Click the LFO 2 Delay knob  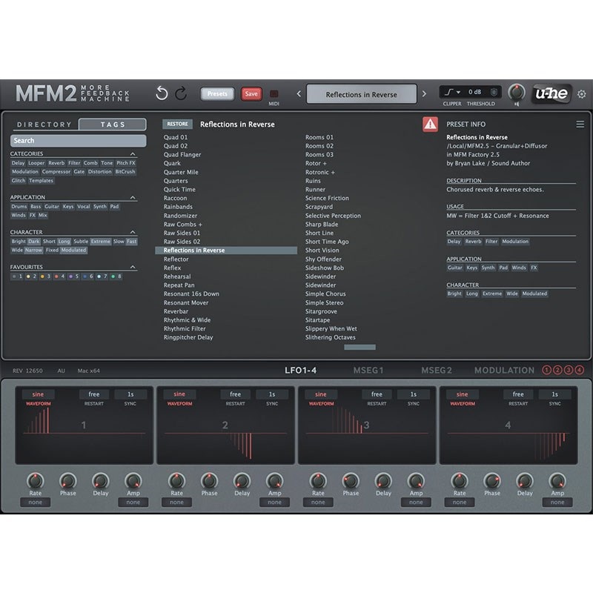click(242, 480)
